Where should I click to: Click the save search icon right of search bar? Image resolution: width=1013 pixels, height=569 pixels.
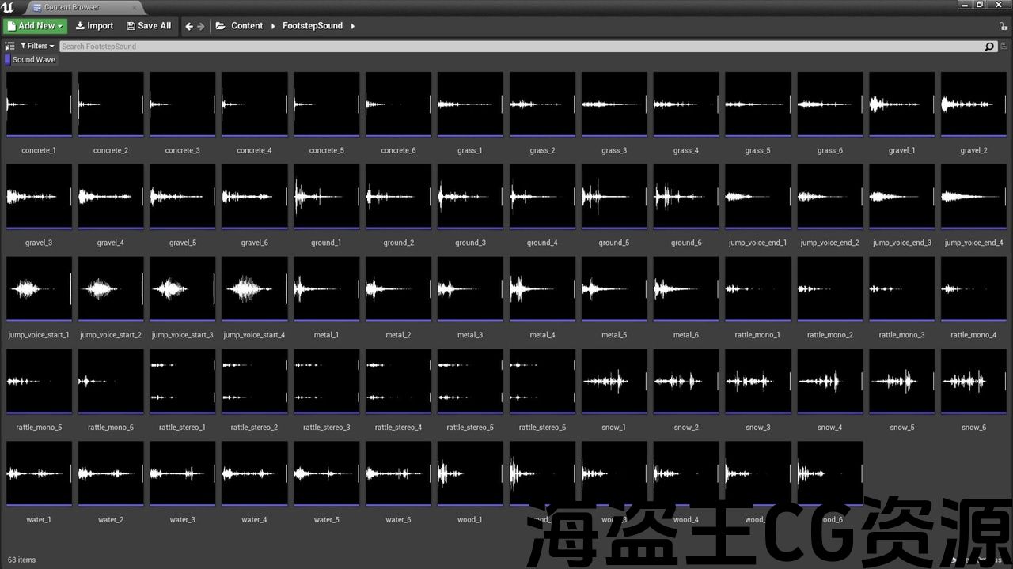(x=1004, y=47)
